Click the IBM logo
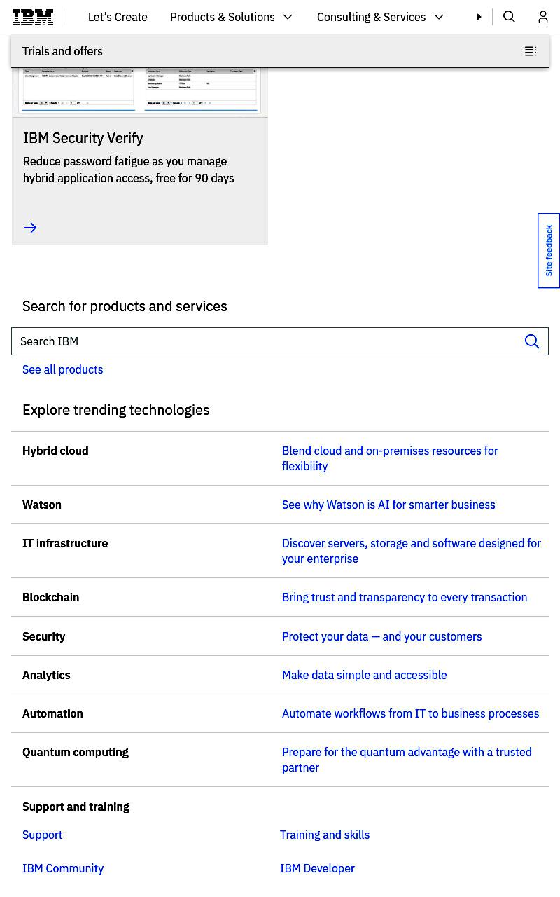This screenshot has height=897, width=560. [33, 17]
